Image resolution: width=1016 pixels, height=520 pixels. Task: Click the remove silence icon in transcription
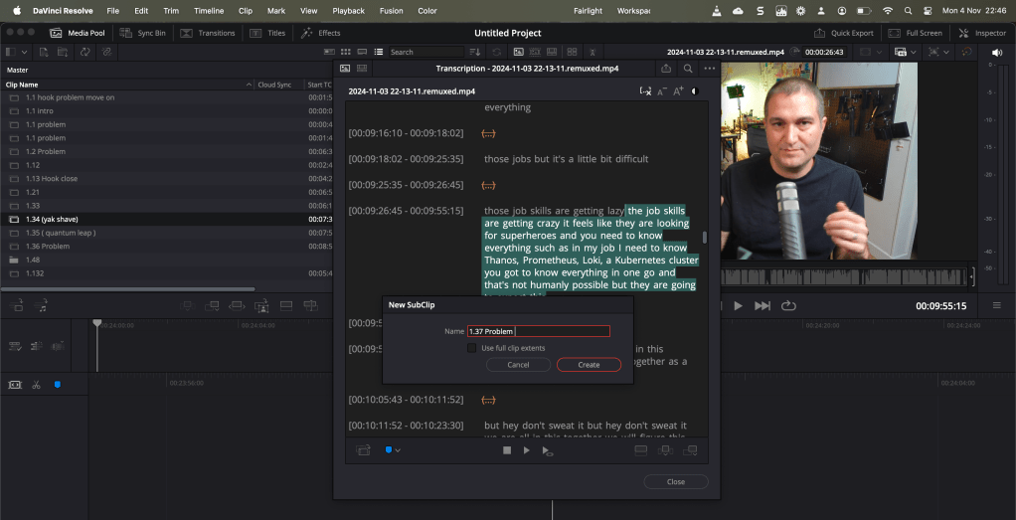point(645,91)
